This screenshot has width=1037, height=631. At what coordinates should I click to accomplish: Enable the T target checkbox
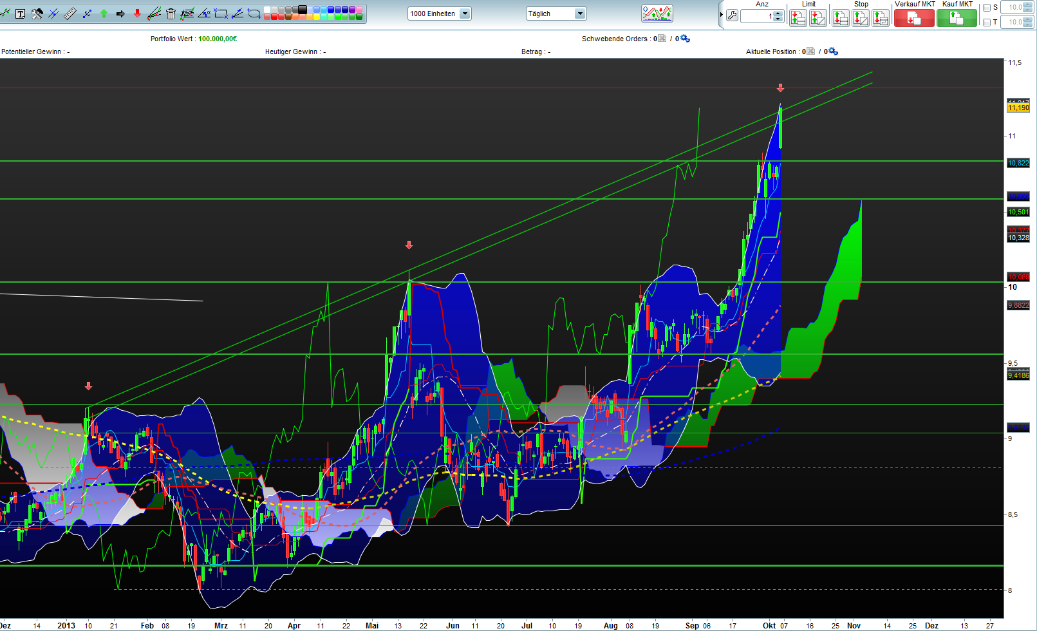pyautogui.click(x=987, y=23)
